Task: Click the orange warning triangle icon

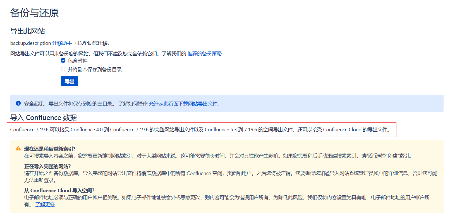Action: tap(18, 149)
